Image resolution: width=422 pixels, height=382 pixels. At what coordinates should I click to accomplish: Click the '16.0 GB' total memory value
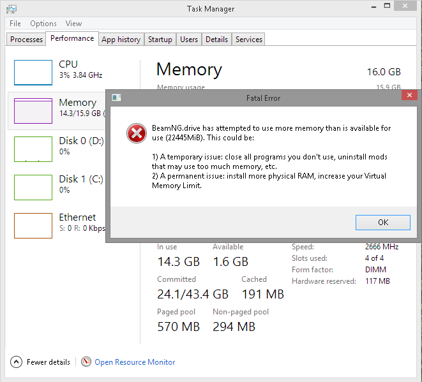pos(384,72)
